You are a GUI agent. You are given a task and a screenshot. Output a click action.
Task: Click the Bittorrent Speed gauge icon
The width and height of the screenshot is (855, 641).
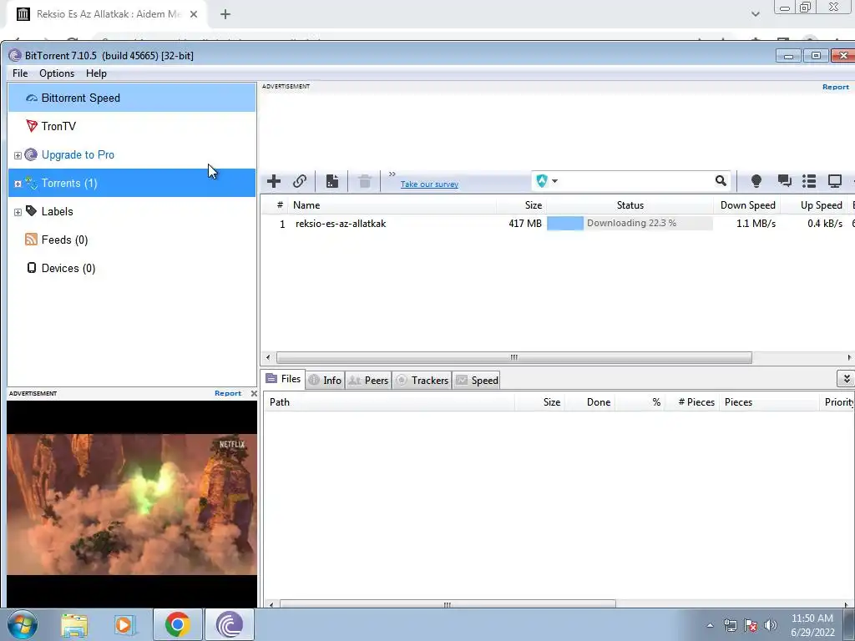point(32,98)
